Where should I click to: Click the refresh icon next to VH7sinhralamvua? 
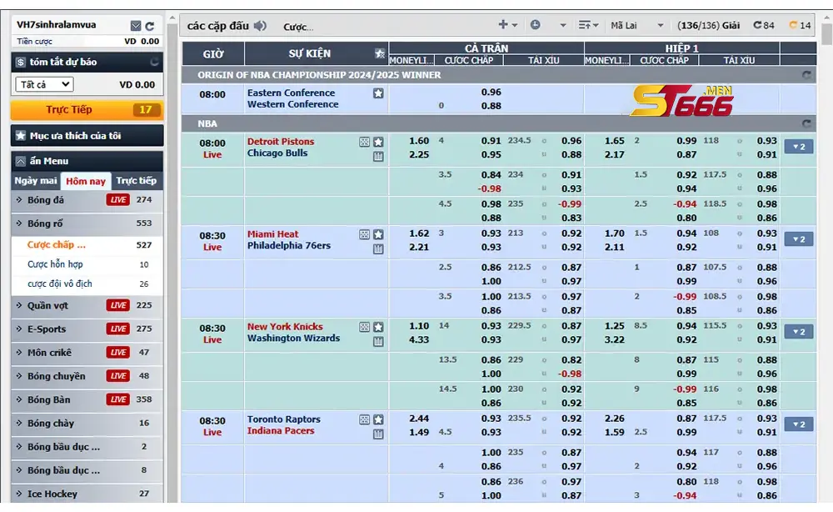[x=150, y=26]
